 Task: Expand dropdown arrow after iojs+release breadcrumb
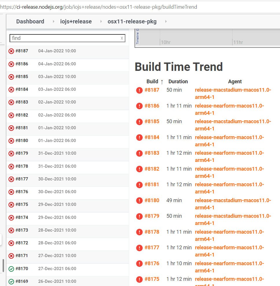101,21
